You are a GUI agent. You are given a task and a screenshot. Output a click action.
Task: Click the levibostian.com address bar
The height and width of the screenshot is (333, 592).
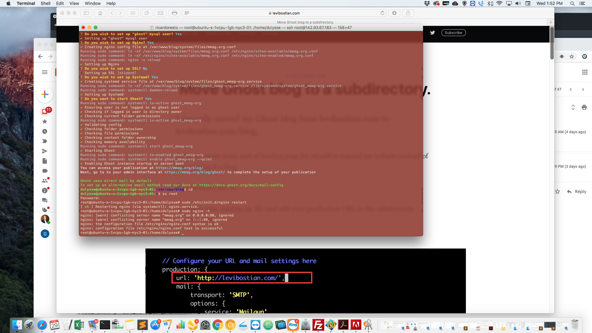coord(284,13)
